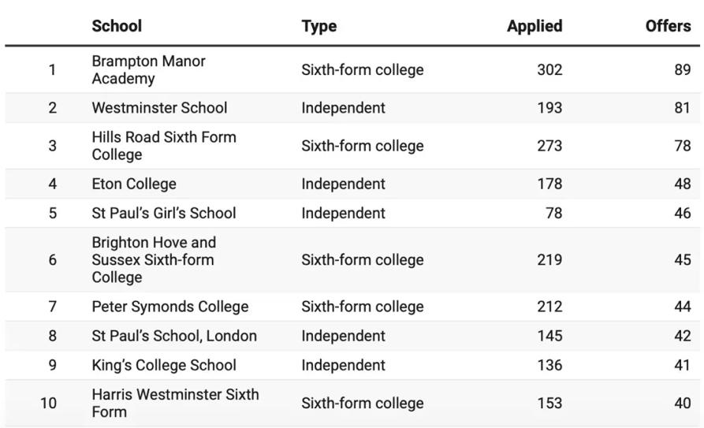Viewport: 704px width, 428px height.
Task: Click St Paul's School, London
Action: click(174, 336)
